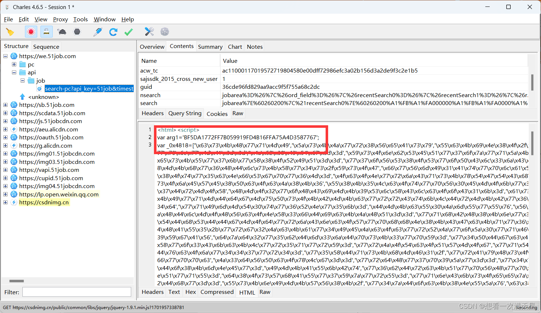Click the Filter input field
This screenshot has height=313, width=541.
[x=77, y=292]
